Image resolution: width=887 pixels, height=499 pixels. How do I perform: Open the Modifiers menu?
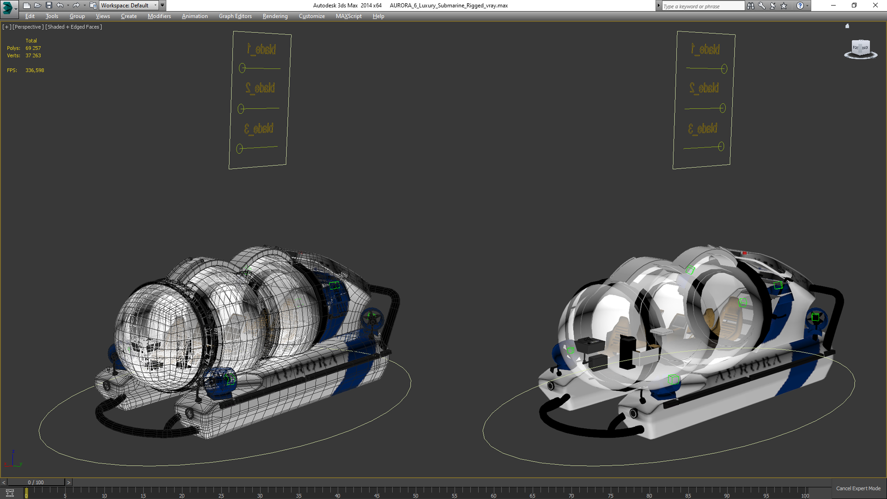click(x=159, y=16)
